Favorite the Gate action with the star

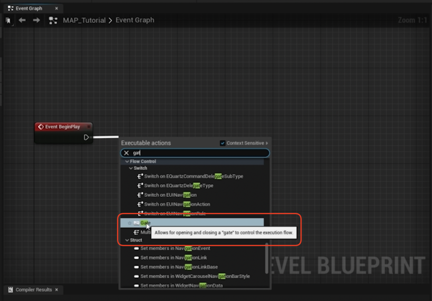[x=130, y=223]
